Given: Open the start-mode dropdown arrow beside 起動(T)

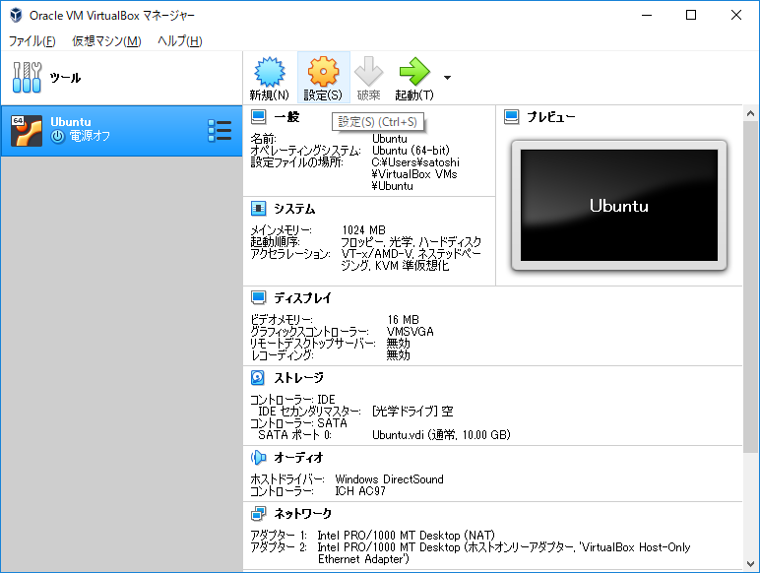Looking at the screenshot, I should point(447,78).
